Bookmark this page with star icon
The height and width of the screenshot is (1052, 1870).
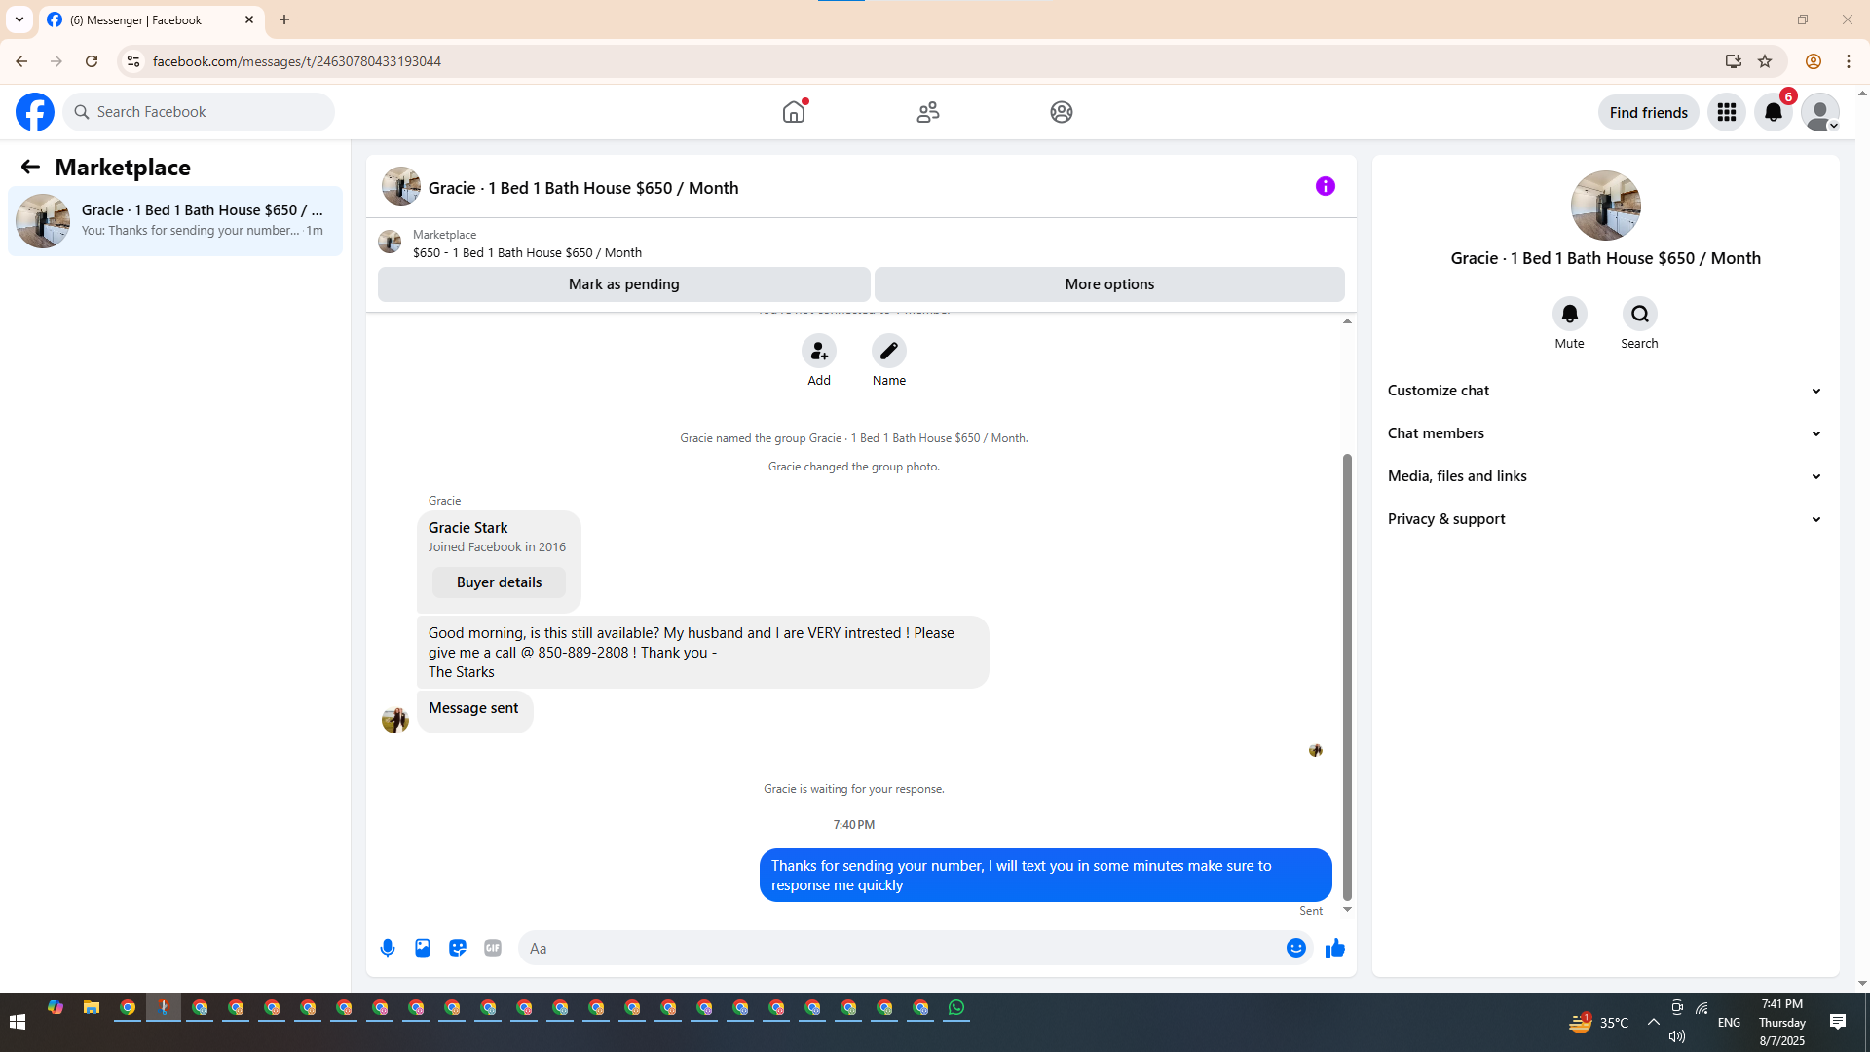pyautogui.click(x=1765, y=61)
